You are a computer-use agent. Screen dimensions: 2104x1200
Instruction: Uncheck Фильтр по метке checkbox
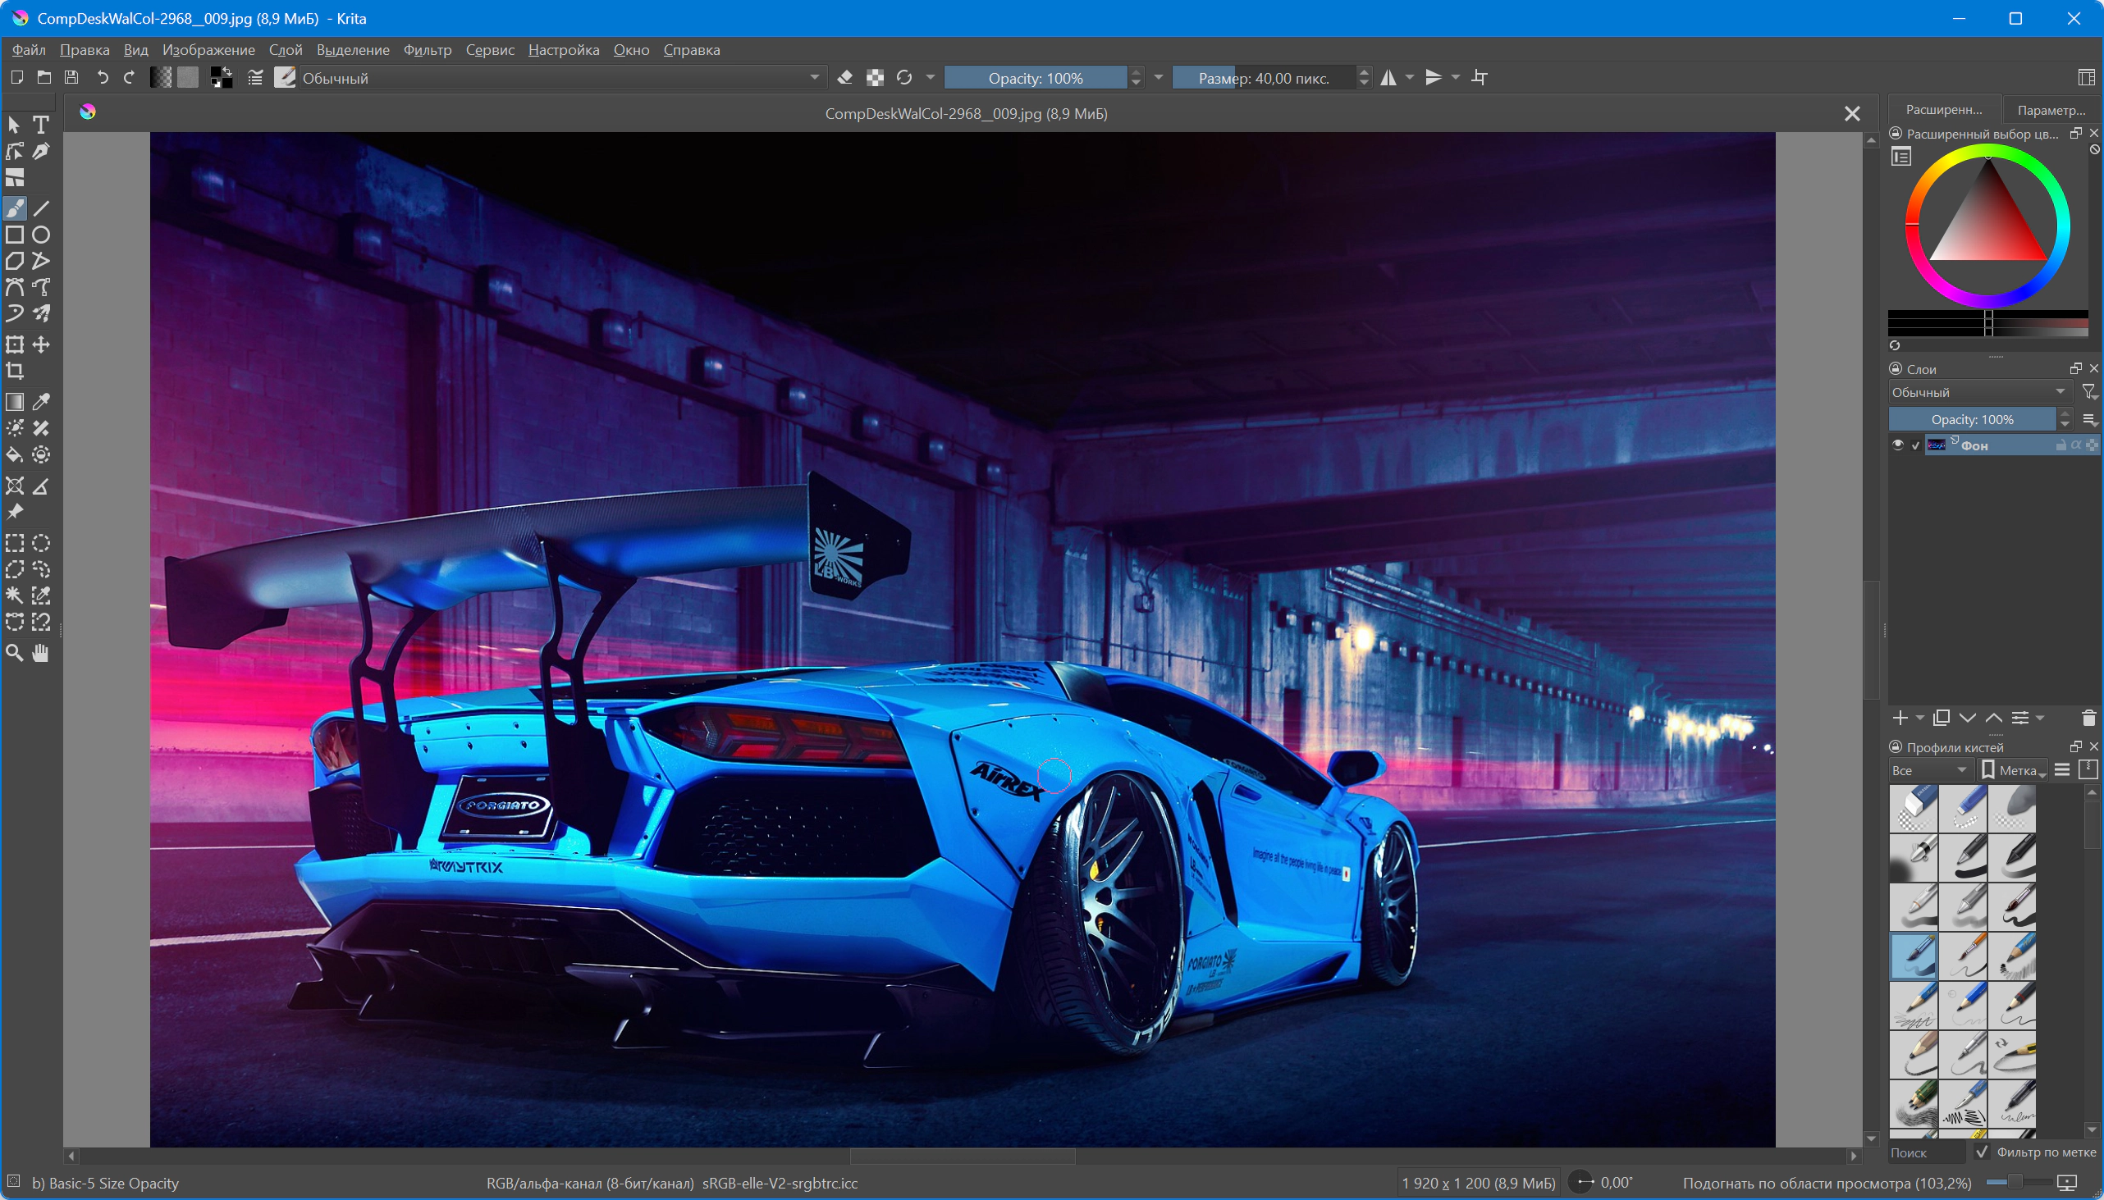point(1983,1152)
